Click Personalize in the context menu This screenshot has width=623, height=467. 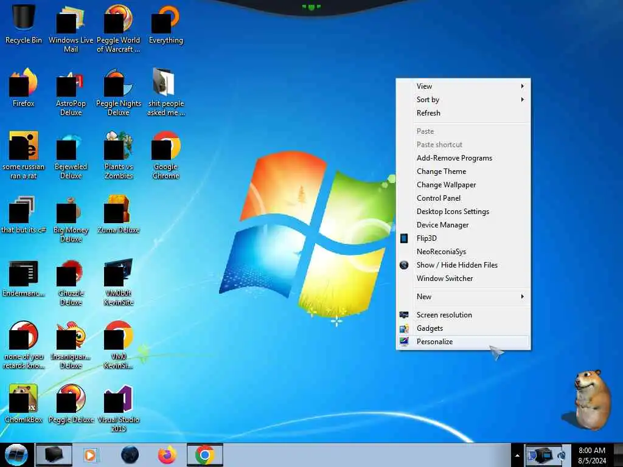[x=463, y=342]
